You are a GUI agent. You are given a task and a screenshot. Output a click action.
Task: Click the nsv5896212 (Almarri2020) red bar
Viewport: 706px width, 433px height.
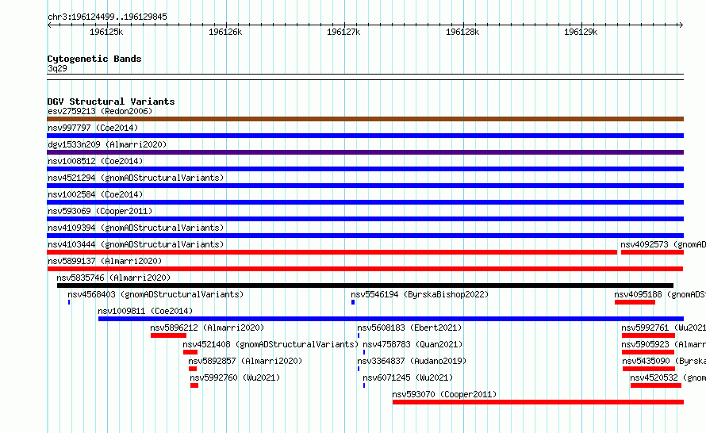tap(168, 335)
